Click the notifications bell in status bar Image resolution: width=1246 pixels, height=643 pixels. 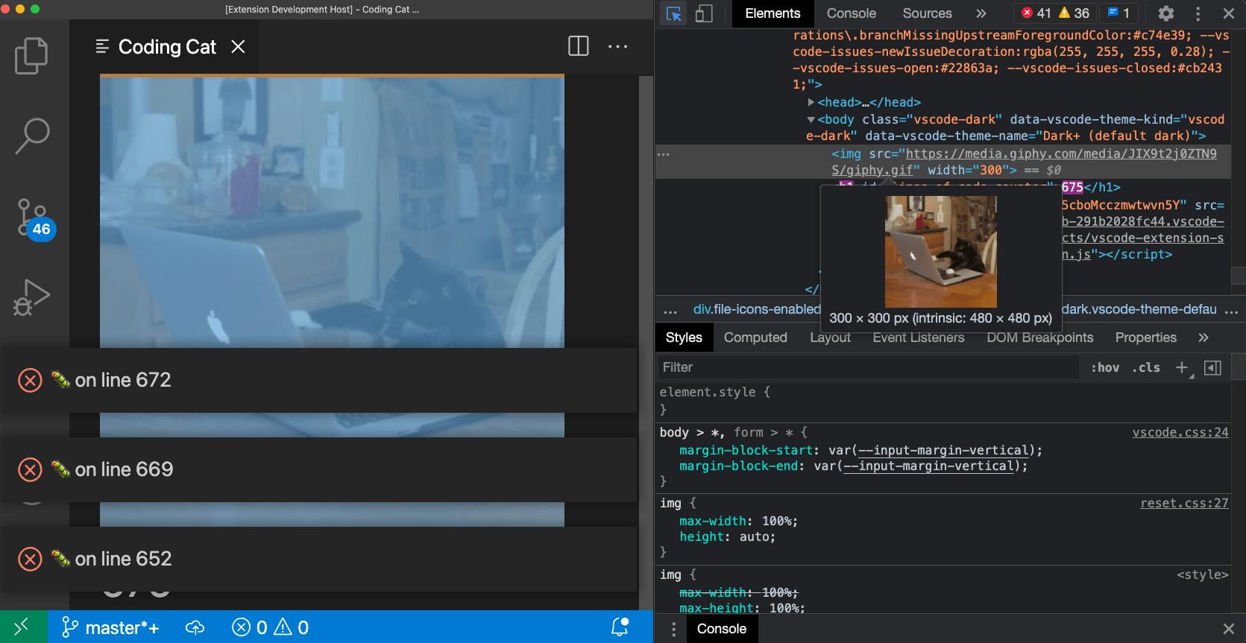coord(620,627)
